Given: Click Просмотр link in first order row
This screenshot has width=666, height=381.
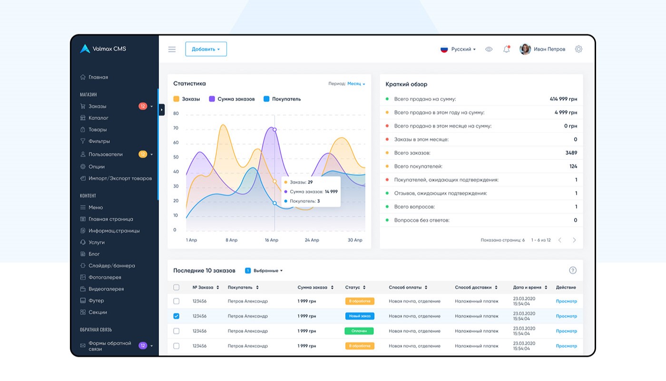Looking at the screenshot, I should (566, 301).
